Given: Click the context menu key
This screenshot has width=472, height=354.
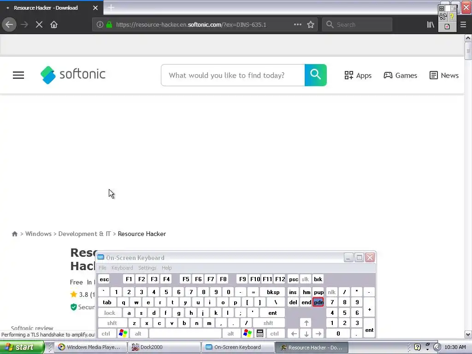Looking at the screenshot, I should [260, 334].
